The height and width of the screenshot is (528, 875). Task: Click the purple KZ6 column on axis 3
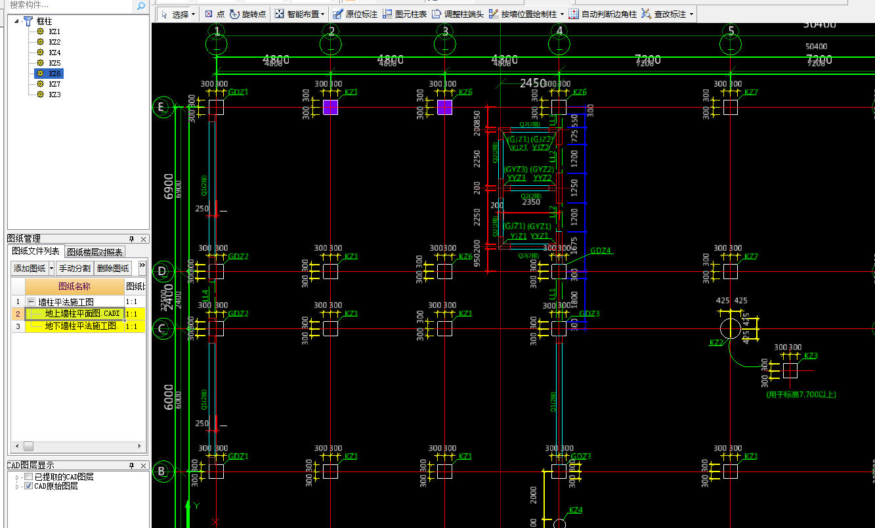(445, 107)
